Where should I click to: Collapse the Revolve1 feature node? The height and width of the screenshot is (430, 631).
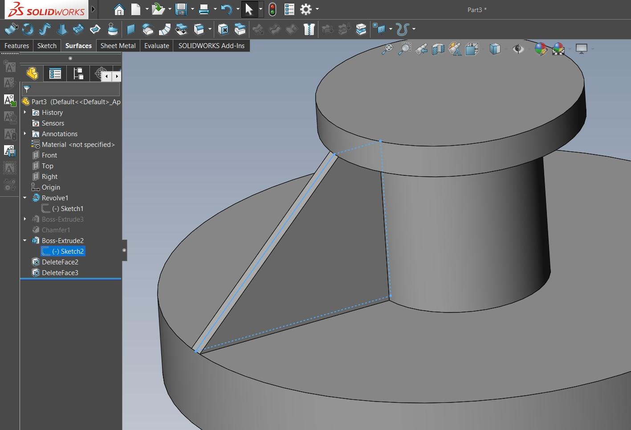click(x=25, y=198)
